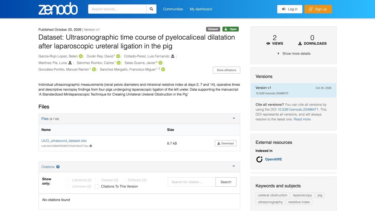375x211 pixels.
Task: Open ORCID icon next to Durán Rey, David
Action: pyautogui.click(x=118, y=56)
